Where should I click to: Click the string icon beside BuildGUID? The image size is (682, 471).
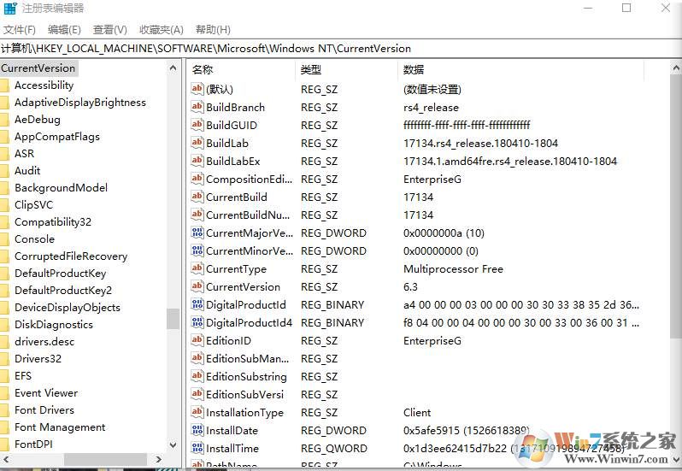[197, 125]
